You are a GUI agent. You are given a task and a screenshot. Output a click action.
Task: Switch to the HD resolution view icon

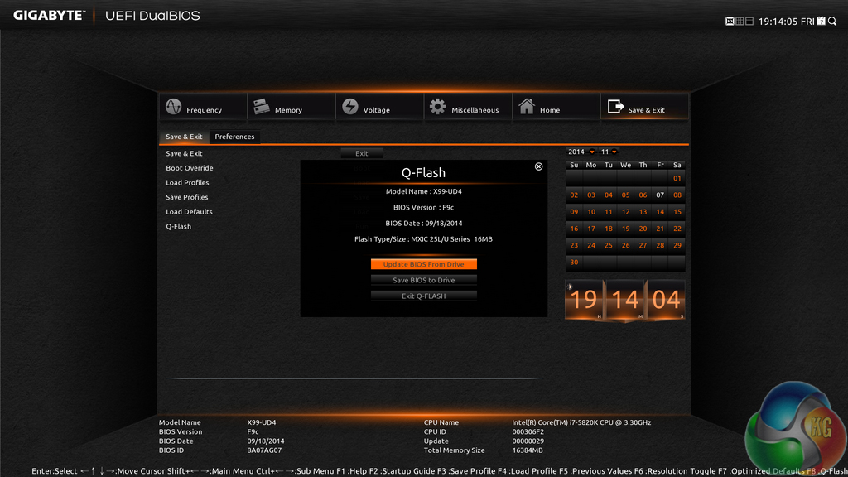click(x=730, y=21)
